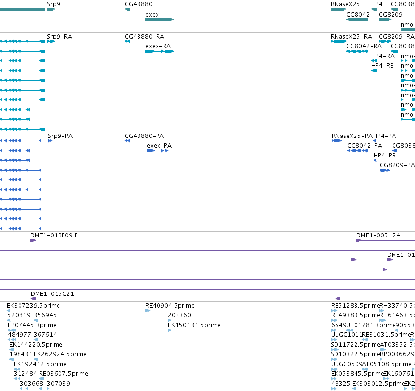
Task: Select the exex gene bar
Action: [x=159, y=20]
